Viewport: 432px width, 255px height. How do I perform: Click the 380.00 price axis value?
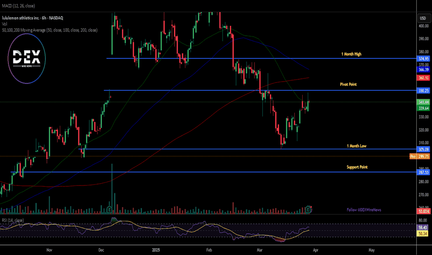tap(424, 52)
